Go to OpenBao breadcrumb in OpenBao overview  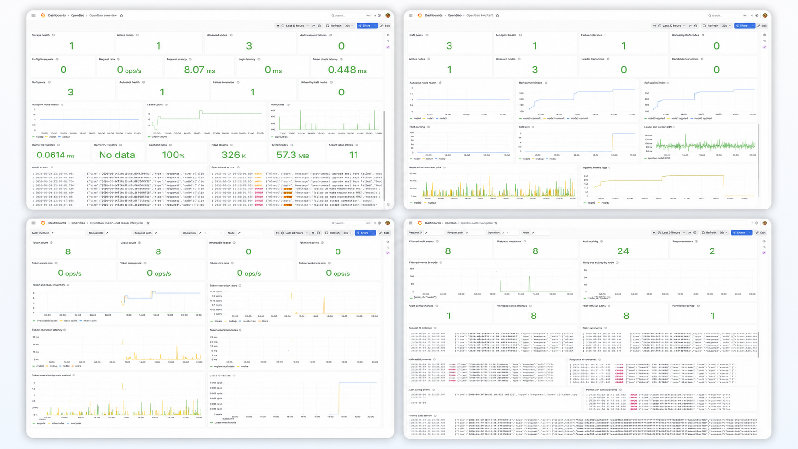(x=78, y=15)
